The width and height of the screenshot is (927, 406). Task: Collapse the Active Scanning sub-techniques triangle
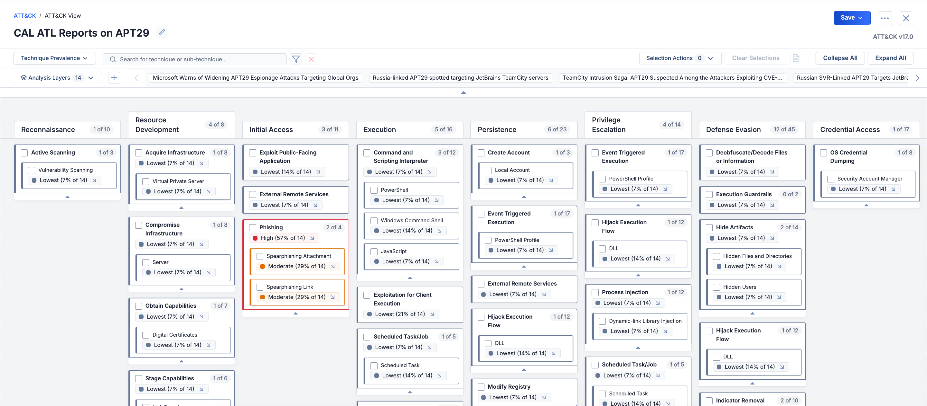click(67, 197)
